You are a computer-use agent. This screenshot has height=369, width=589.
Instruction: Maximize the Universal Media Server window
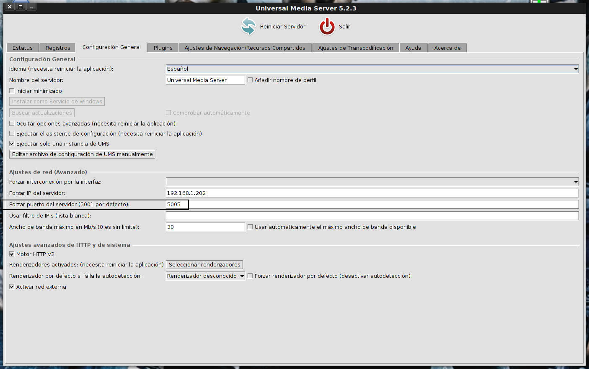pos(21,7)
